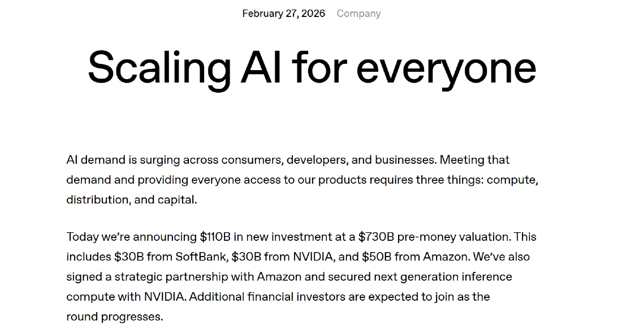Open the Company category link
Image resolution: width=622 pixels, height=325 pixels.
tap(358, 14)
